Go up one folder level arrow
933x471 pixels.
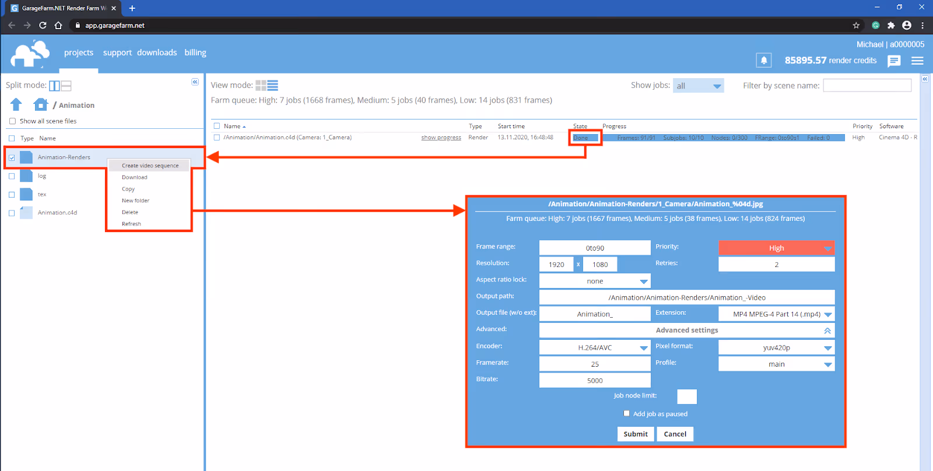point(16,104)
